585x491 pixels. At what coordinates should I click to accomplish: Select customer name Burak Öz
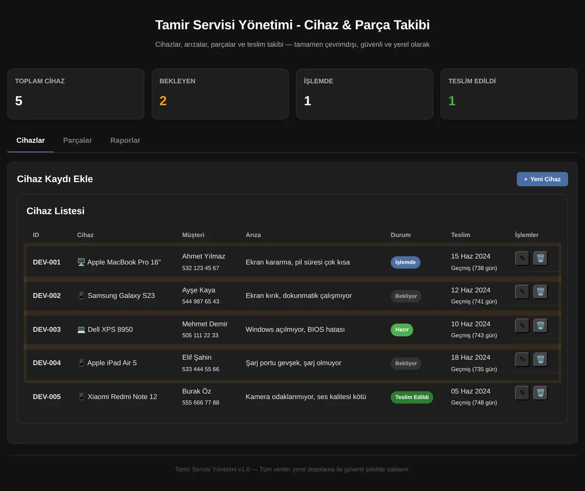coord(196,391)
